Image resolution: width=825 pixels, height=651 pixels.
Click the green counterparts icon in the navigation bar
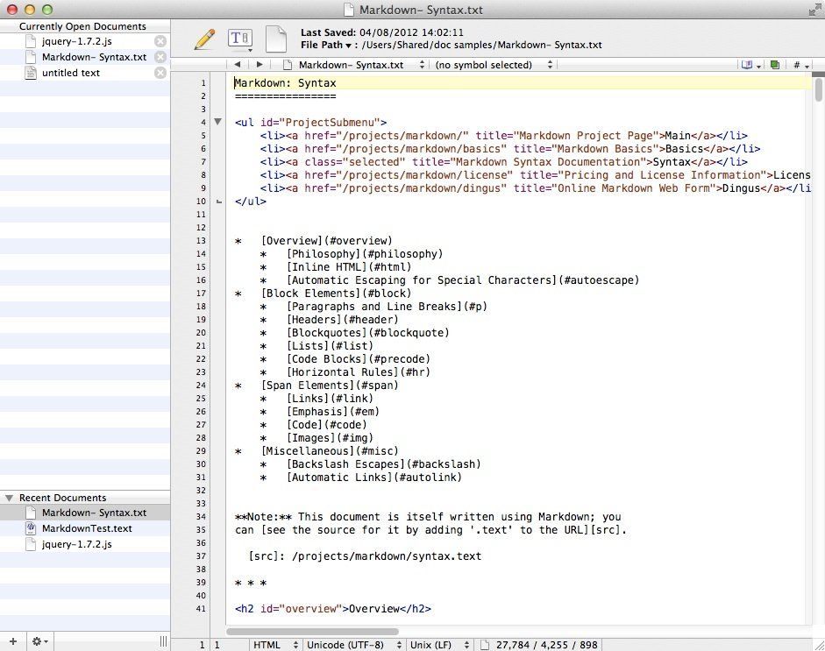coord(775,64)
